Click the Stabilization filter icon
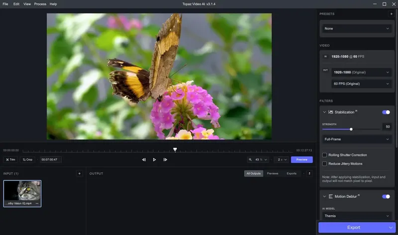Screen dimensions: 398x235 [x=331, y=112]
